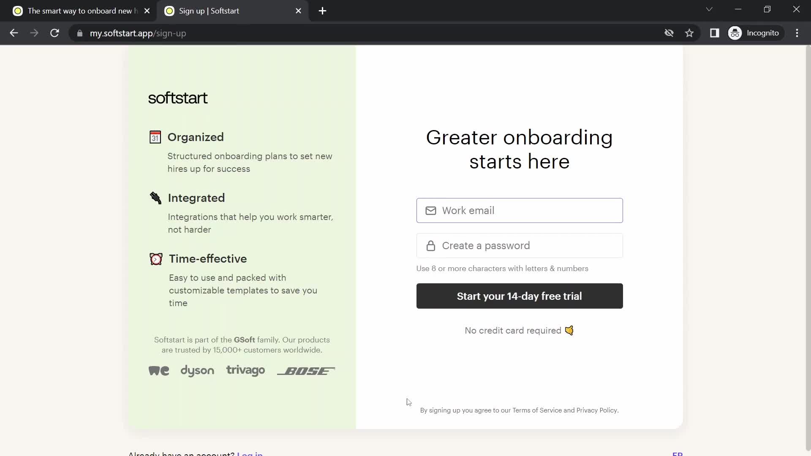Screen dimensions: 811x456
Task: Click the Dyson brand logo icon
Action: pyautogui.click(x=197, y=370)
